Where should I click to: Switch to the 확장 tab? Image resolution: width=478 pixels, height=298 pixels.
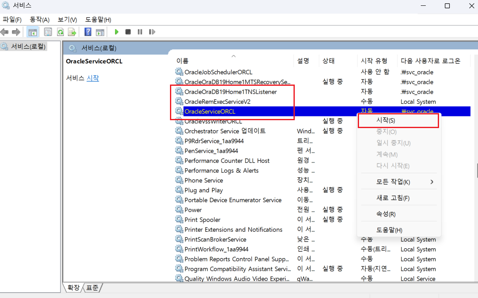(x=73, y=287)
